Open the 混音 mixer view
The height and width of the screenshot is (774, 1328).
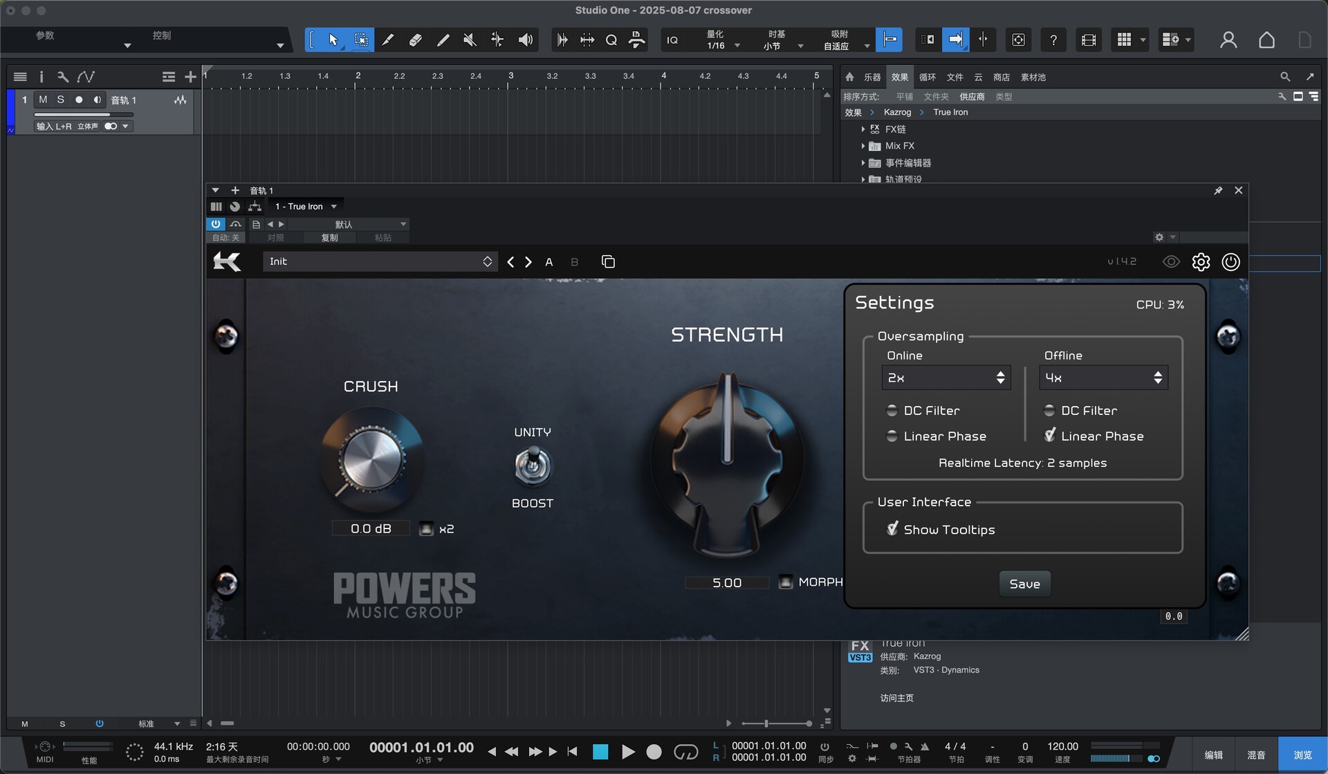1256,755
